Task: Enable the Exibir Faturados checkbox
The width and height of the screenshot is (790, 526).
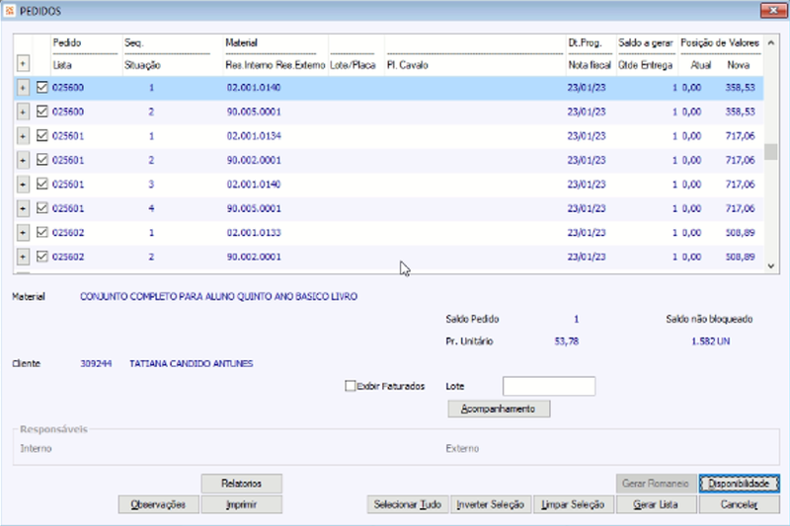Action: 351,386
